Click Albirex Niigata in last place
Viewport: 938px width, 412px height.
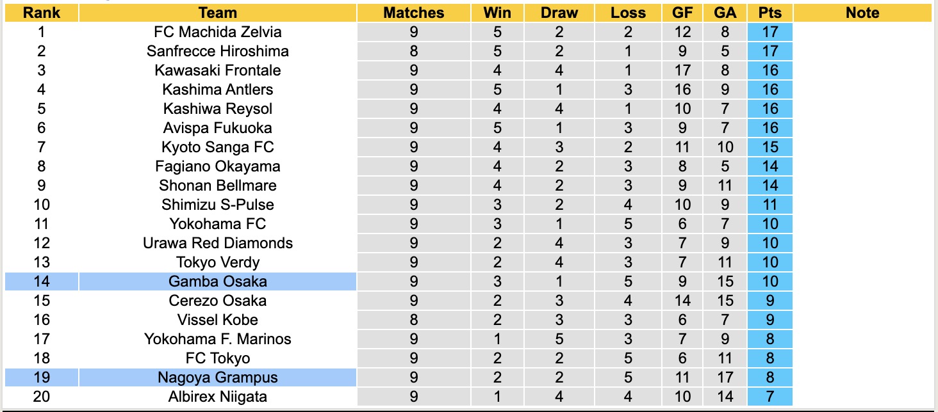[218, 397]
